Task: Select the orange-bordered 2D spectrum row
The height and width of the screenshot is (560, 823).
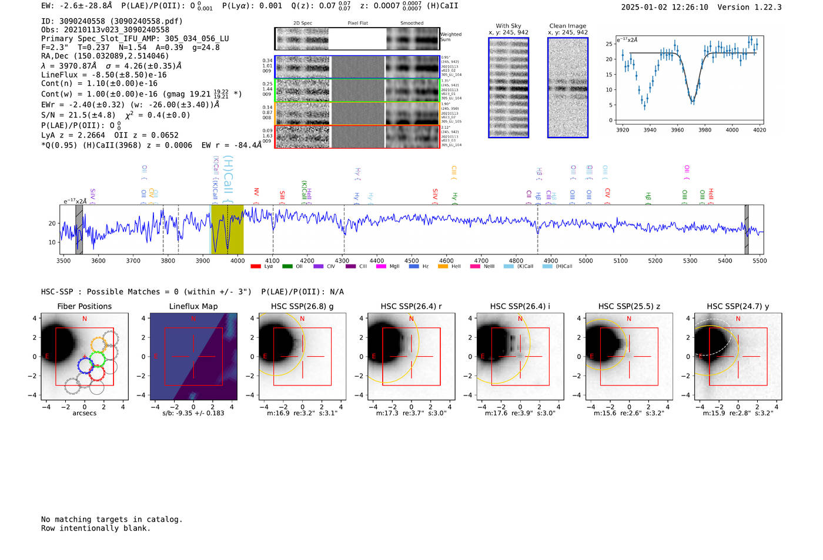Action: pos(357,113)
